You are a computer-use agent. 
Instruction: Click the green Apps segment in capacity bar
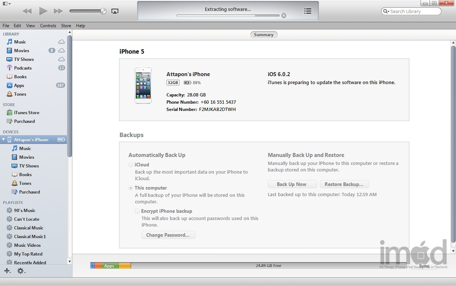(110, 266)
